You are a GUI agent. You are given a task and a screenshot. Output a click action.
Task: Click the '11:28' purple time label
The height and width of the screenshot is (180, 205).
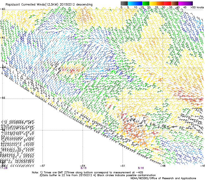(x=4, y=168)
